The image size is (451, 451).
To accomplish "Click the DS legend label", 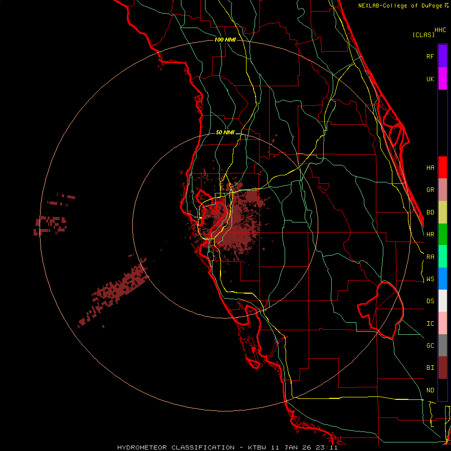I will [430, 301].
